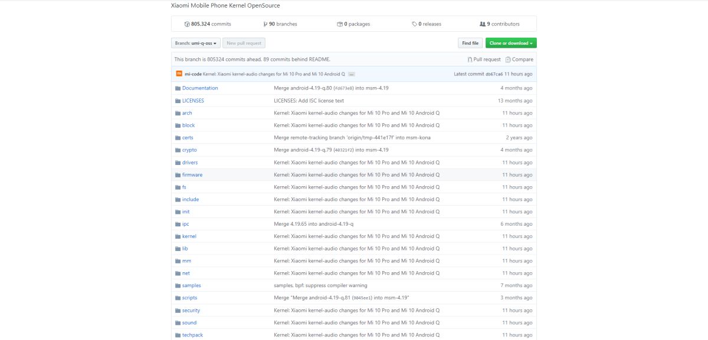Screen dimensions: 708x340
Task: Click the crypto folder icon
Action: coord(177,150)
